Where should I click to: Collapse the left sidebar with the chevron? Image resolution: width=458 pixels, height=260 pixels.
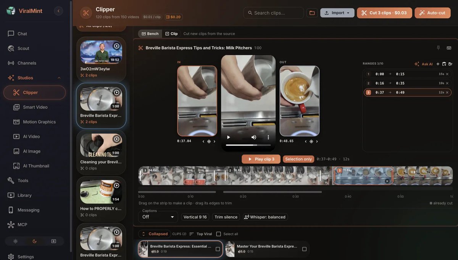tap(58, 11)
